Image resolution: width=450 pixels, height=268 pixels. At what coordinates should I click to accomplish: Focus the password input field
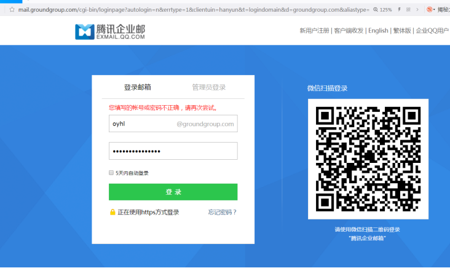[173, 151]
